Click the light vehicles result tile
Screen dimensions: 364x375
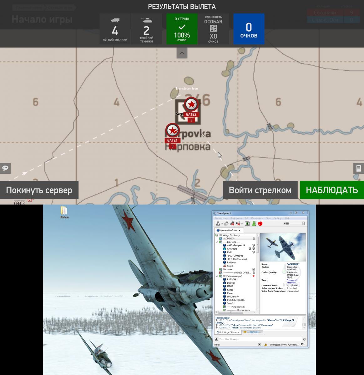(x=115, y=29)
